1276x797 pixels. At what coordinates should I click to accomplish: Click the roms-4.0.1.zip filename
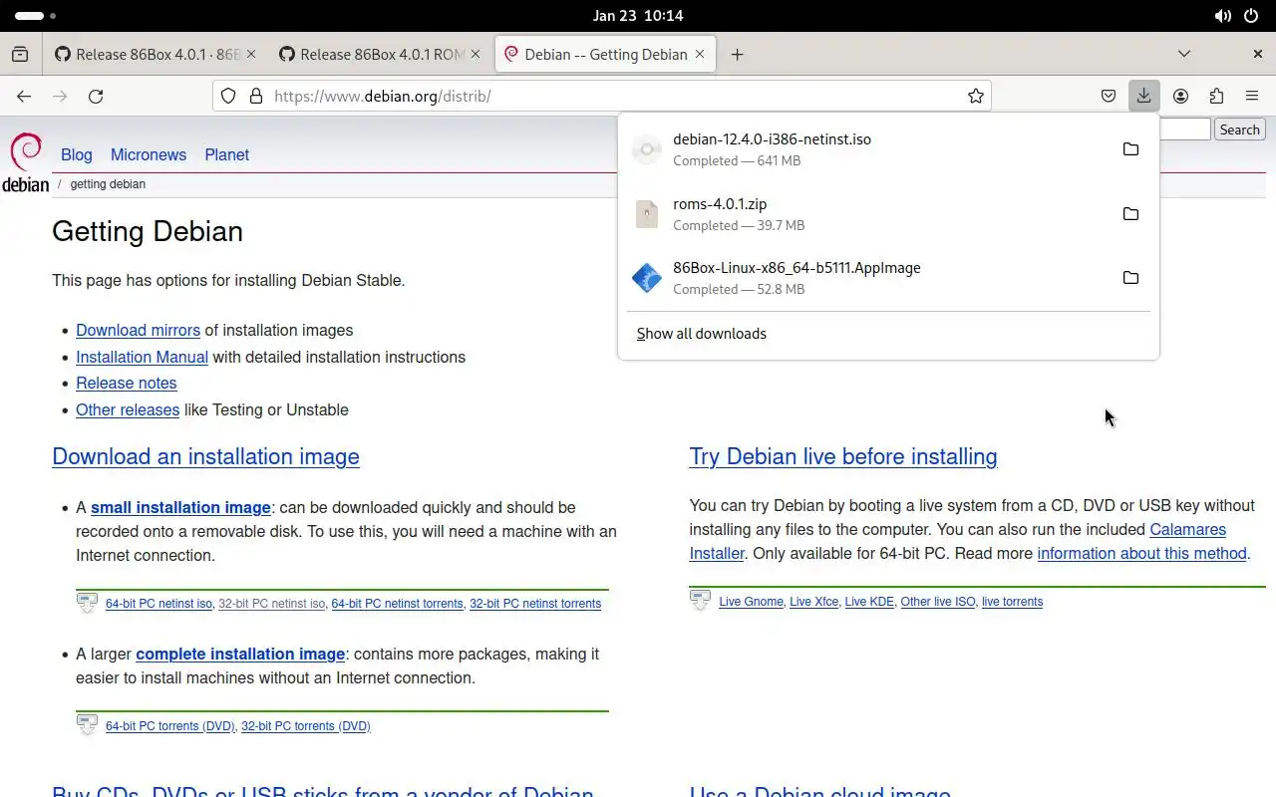point(720,203)
